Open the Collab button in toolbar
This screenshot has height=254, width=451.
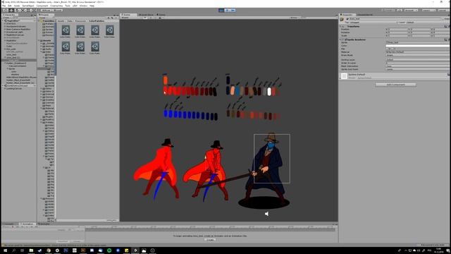(x=388, y=10)
